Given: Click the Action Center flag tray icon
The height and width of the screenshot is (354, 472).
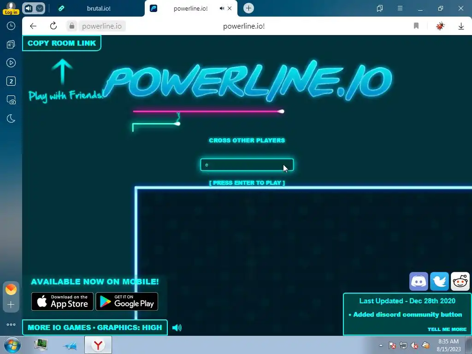Looking at the screenshot, I should coord(392,345).
